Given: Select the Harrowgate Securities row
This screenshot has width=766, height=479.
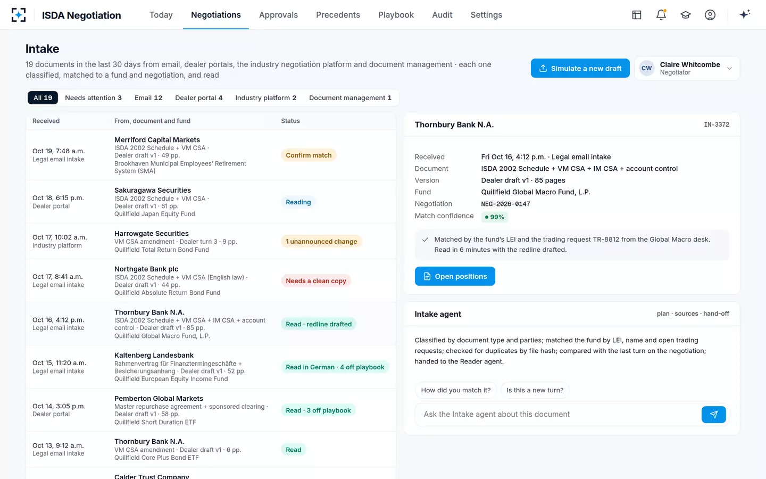Looking at the screenshot, I should 211,241.
